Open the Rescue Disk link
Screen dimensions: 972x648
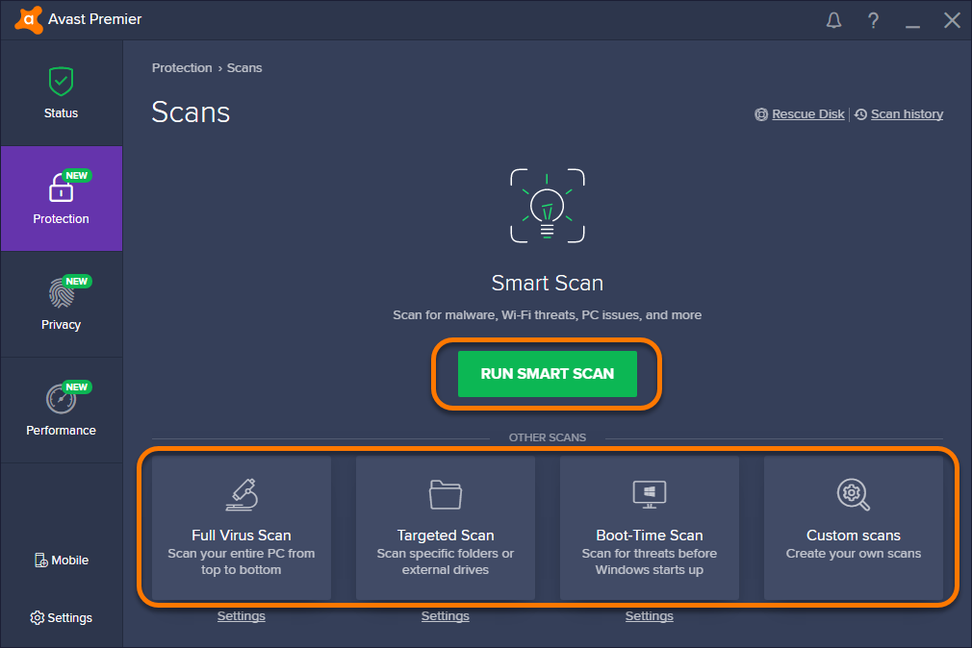coord(807,114)
